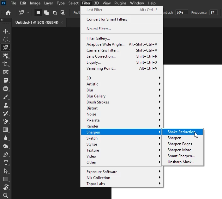
Task: Select the Sponge/Dodge tool
Action: click(6, 146)
